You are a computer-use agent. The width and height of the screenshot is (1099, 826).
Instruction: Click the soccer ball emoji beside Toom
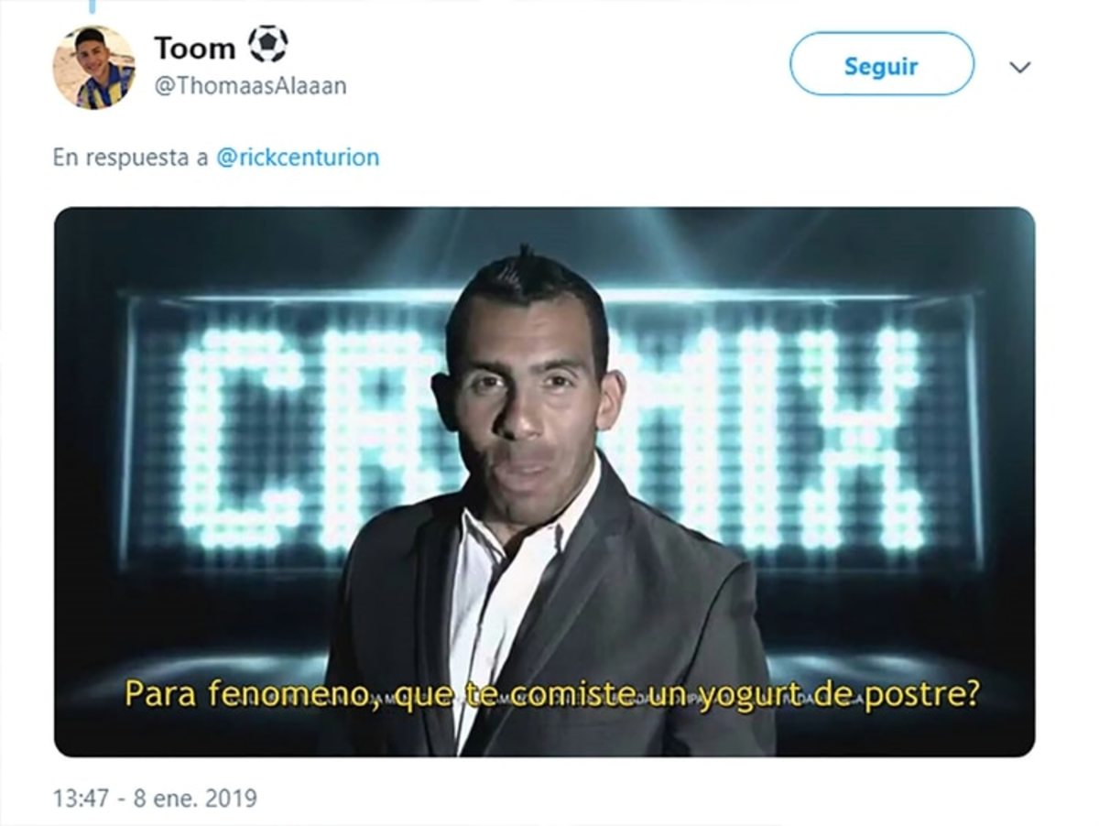click(x=267, y=44)
